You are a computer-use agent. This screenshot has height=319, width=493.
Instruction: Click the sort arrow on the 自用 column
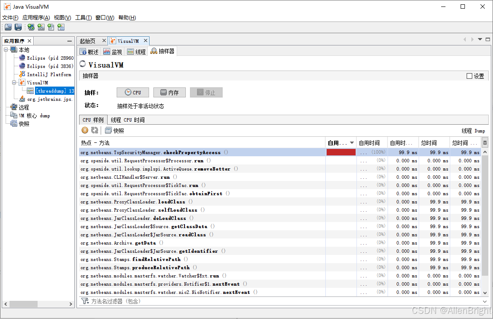[x=352, y=143]
